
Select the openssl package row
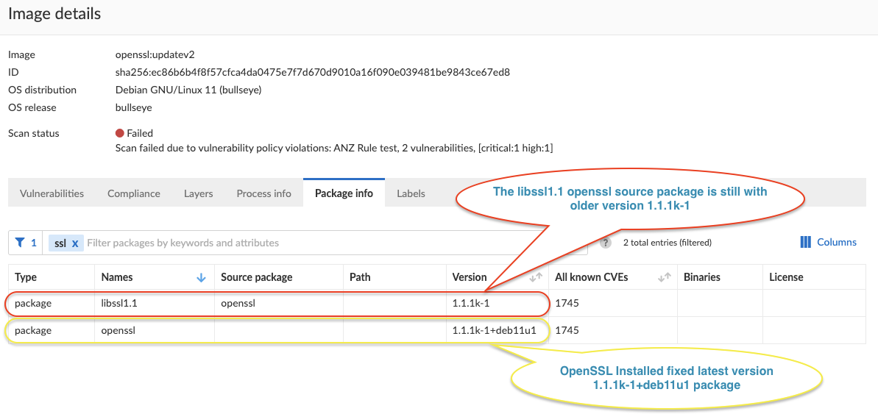pos(118,330)
